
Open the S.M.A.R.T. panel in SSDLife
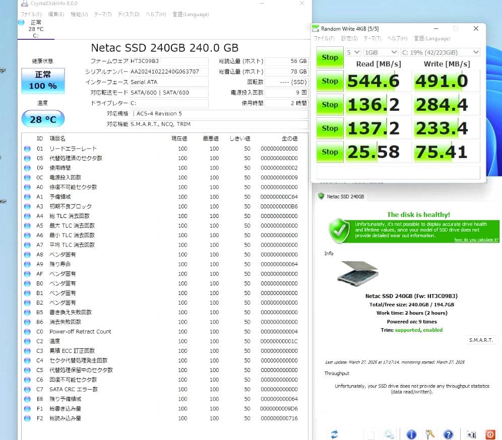click(481, 340)
